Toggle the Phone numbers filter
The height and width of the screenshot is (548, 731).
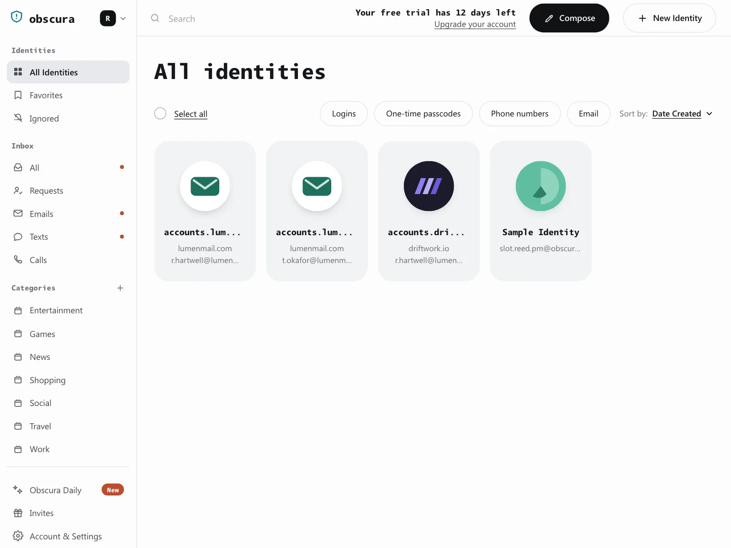coord(519,114)
